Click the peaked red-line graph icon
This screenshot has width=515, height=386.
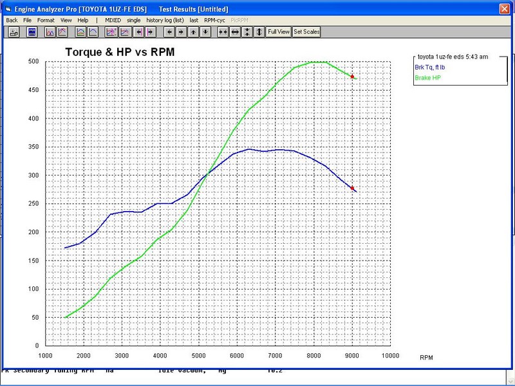coord(62,32)
